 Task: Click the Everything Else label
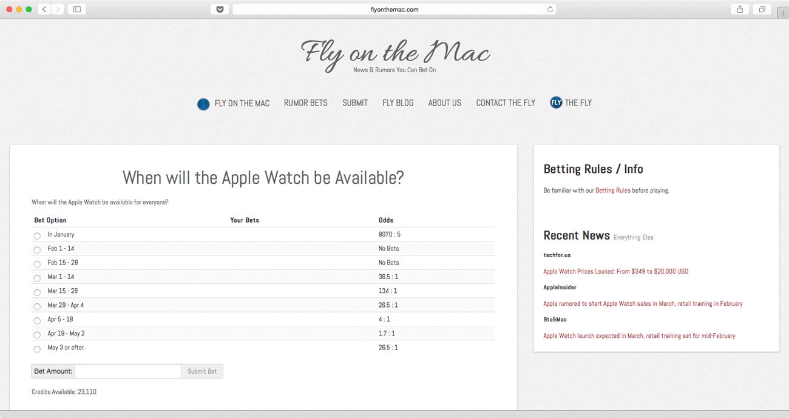click(633, 237)
